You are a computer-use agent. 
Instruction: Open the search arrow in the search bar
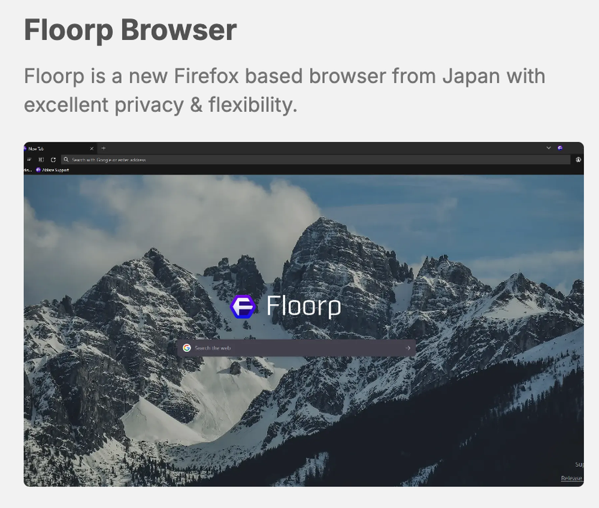tap(406, 347)
